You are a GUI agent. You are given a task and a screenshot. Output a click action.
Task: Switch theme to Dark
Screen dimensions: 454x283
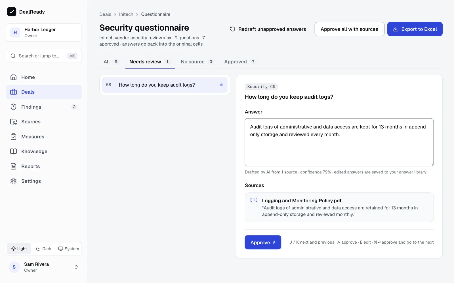(x=44, y=249)
